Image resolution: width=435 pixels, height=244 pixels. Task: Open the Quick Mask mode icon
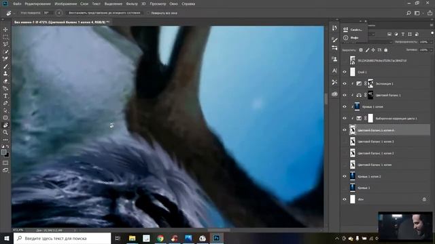(x=5, y=163)
